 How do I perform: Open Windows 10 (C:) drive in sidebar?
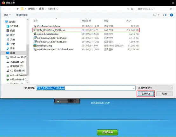point(16,57)
